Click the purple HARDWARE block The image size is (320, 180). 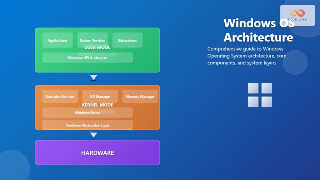pos(97,152)
